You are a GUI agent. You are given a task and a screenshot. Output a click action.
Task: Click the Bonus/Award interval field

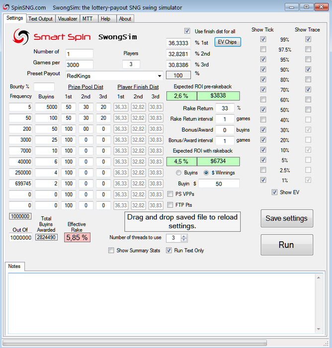tap(225, 141)
